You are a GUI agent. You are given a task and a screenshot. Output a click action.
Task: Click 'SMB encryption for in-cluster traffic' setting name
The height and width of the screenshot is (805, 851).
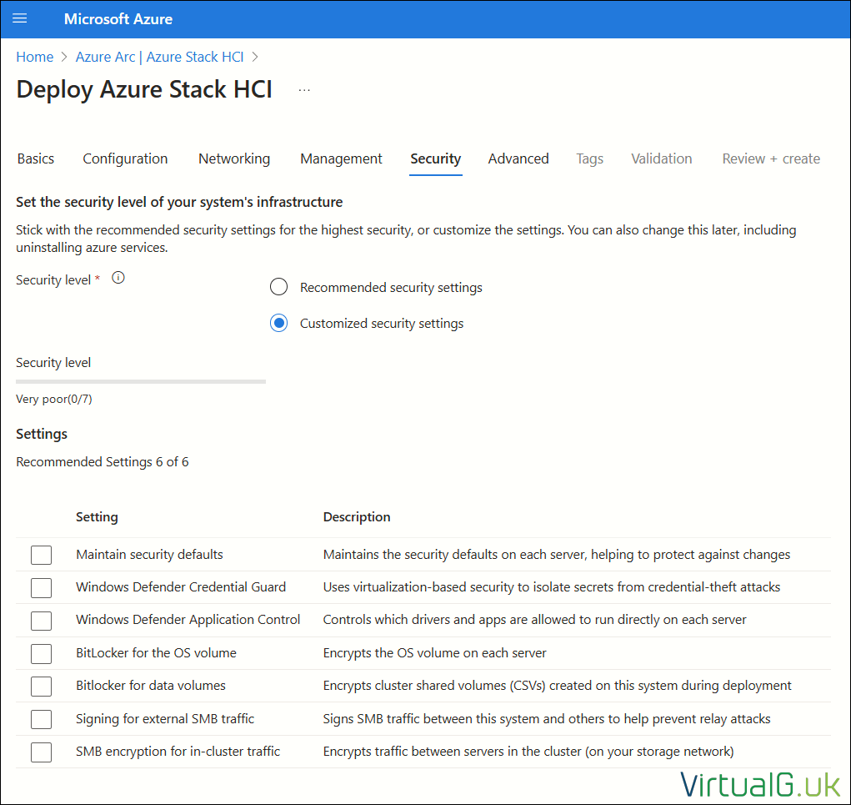178,752
